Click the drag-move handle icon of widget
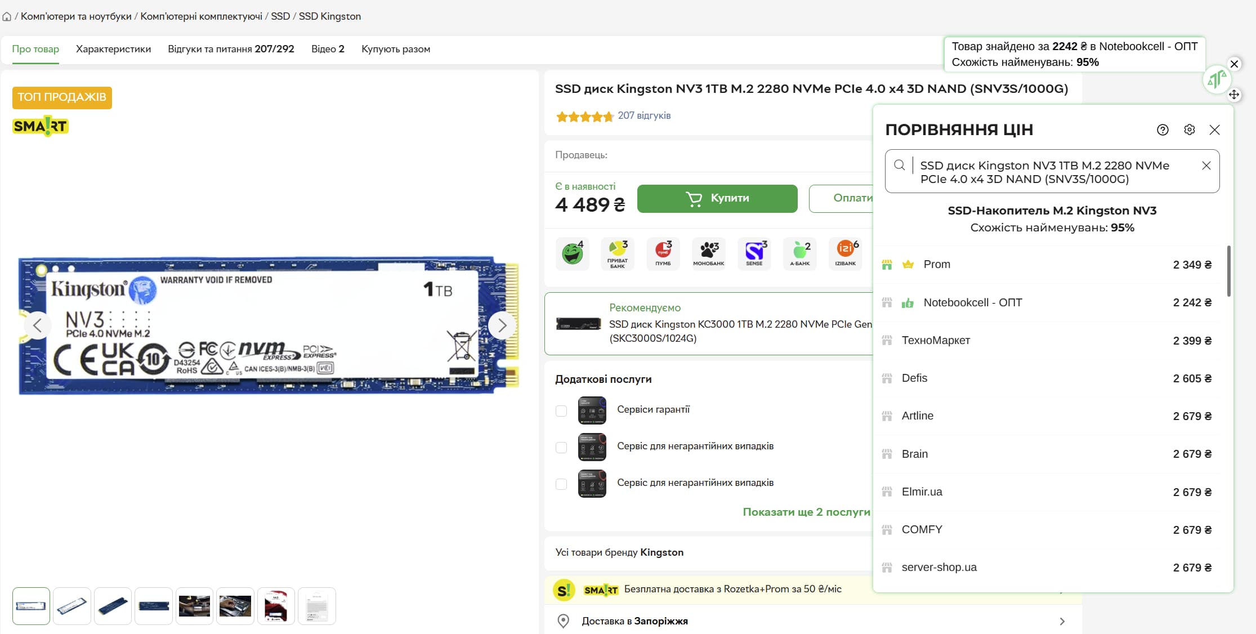Viewport: 1256px width, 634px height. coord(1234,95)
